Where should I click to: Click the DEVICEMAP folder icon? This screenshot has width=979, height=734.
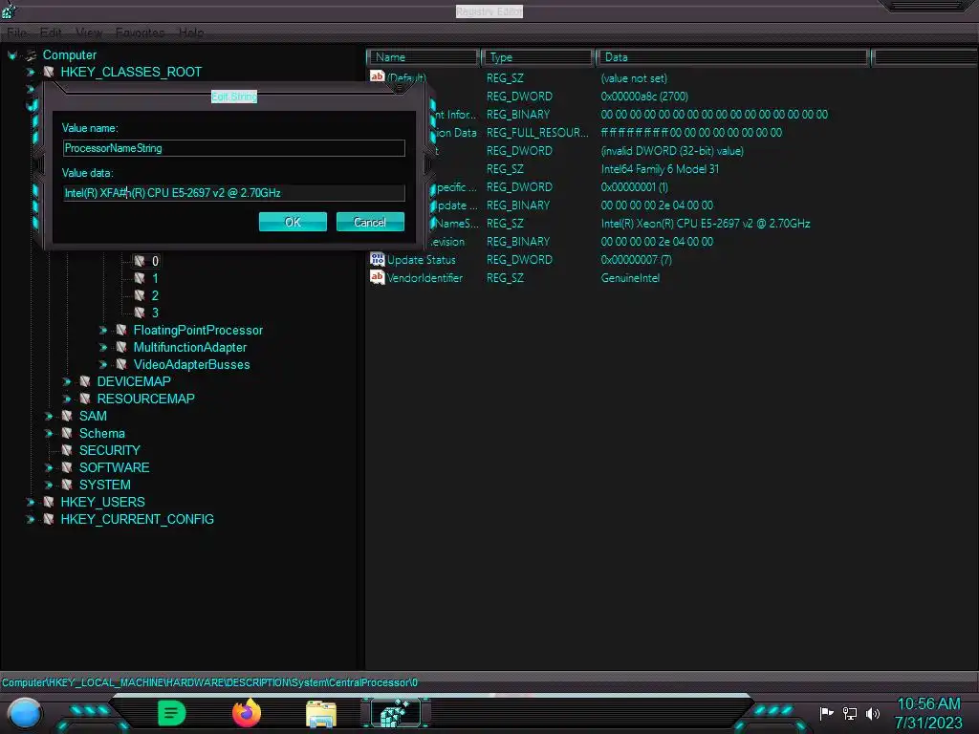click(x=85, y=382)
